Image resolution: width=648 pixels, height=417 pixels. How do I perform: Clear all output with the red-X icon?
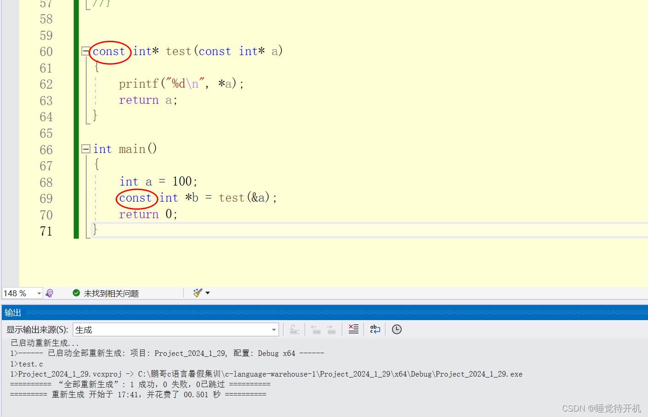(353, 329)
